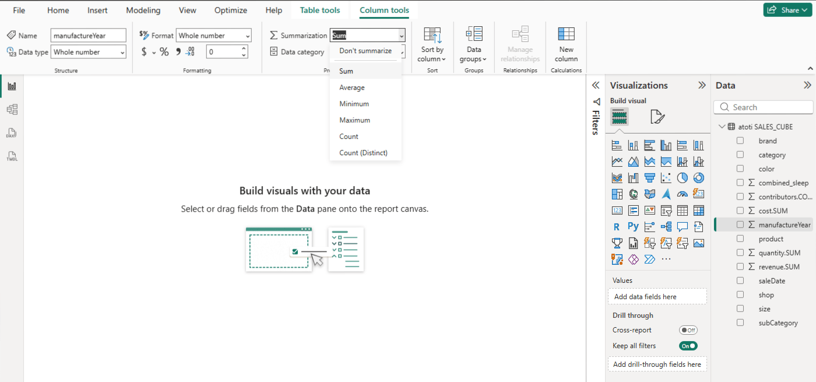Open the Report view from left sidebar
The width and height of the screenshot is (816, 382).
coord(12,86)
